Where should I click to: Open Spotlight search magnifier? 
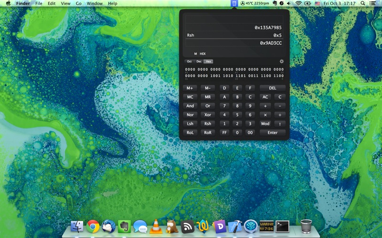363,3
